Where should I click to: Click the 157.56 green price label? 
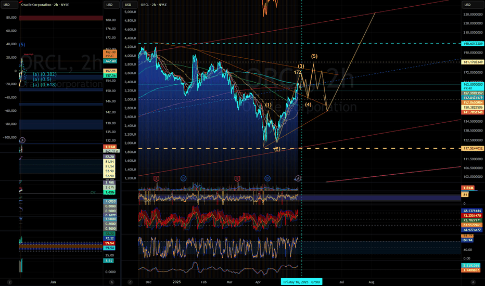[110, 75]
